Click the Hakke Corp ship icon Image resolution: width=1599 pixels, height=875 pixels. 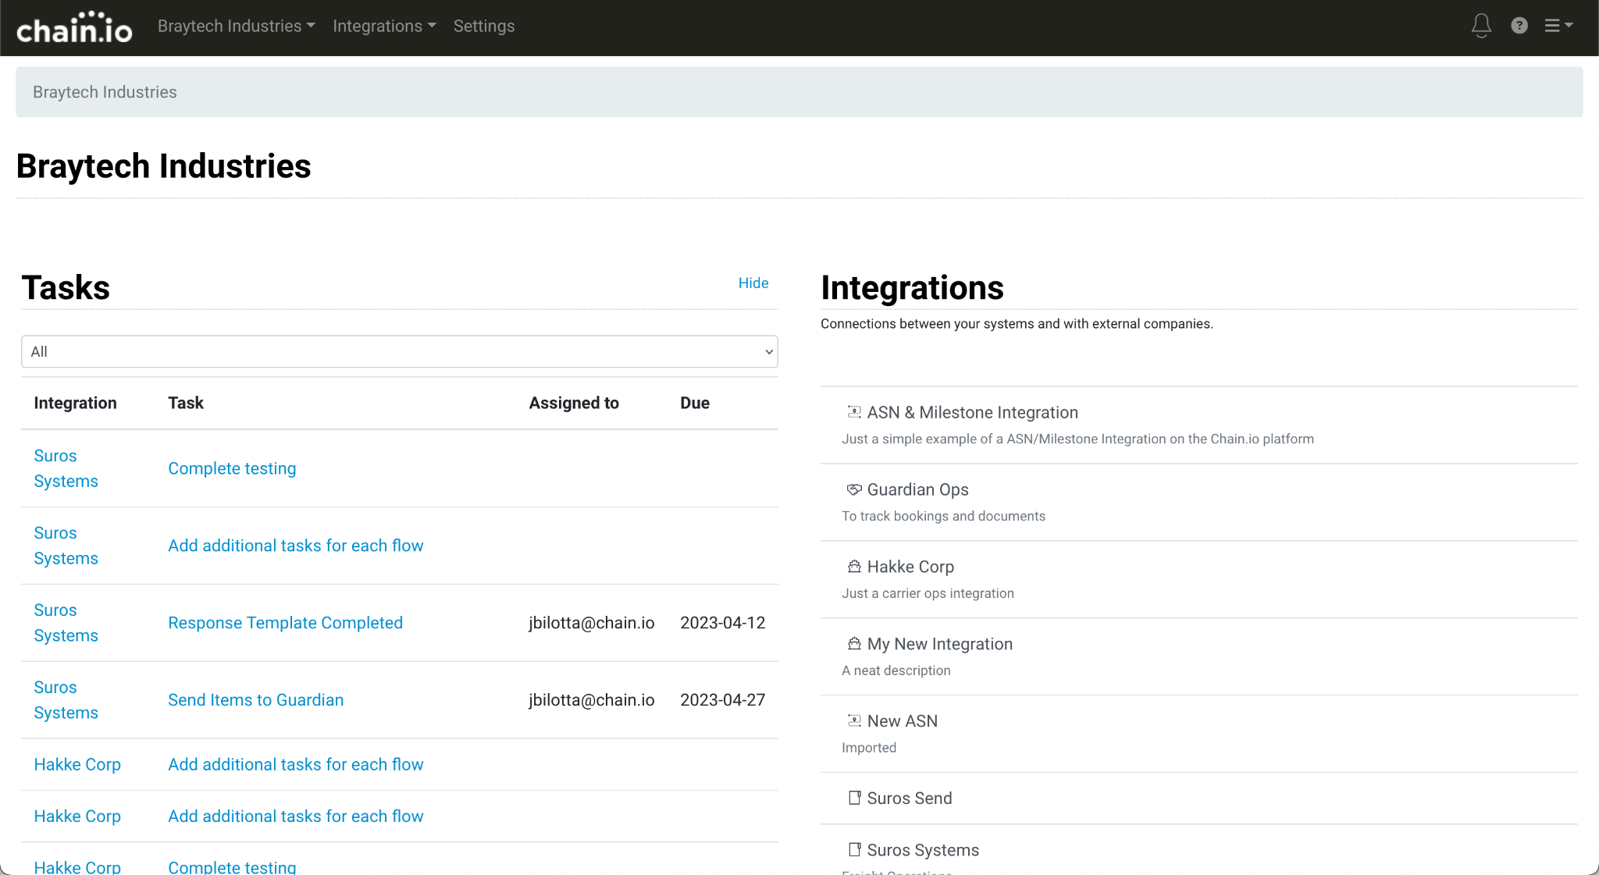point(854,567)
